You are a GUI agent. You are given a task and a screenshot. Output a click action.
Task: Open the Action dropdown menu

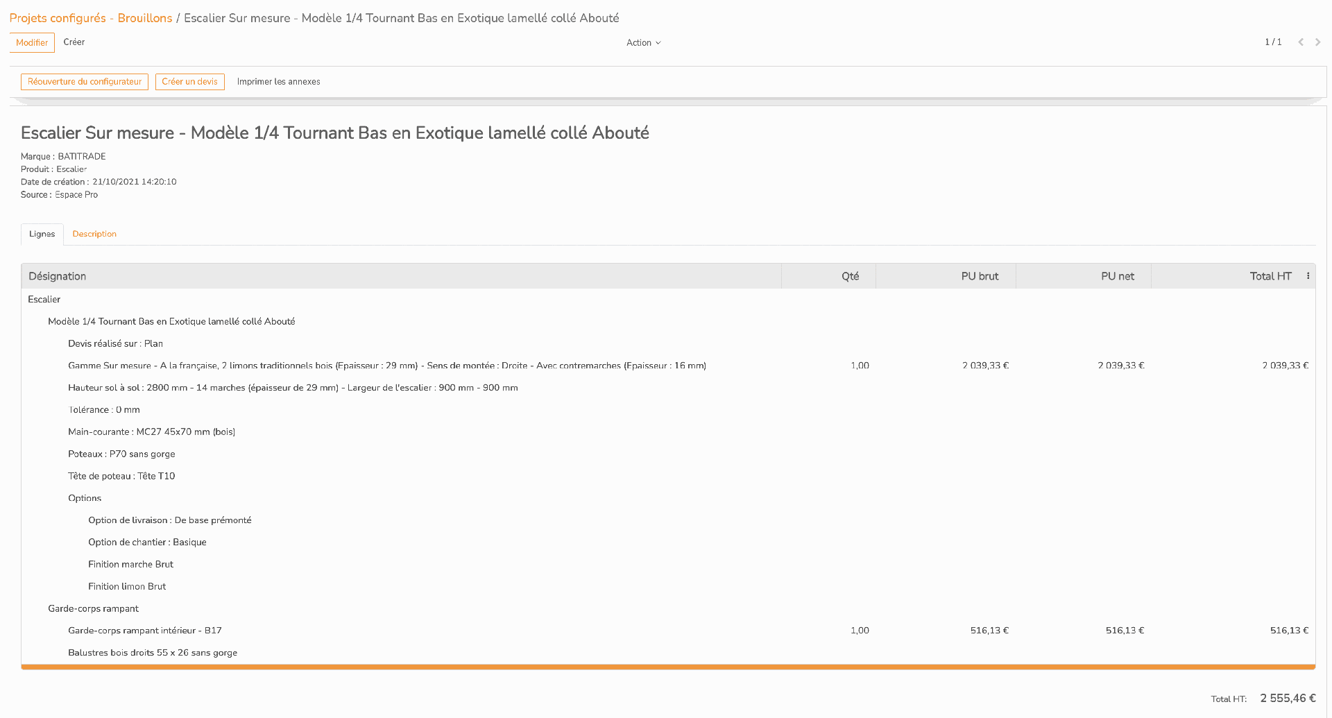pyautogui.click(x=643, y=43)
